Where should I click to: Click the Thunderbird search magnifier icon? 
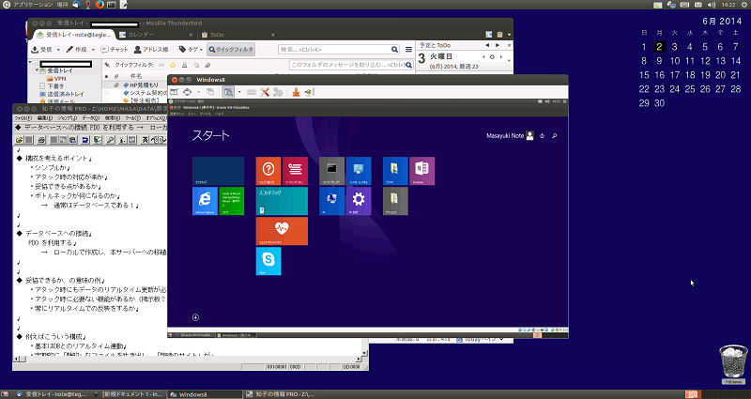(x=394, y=50)
